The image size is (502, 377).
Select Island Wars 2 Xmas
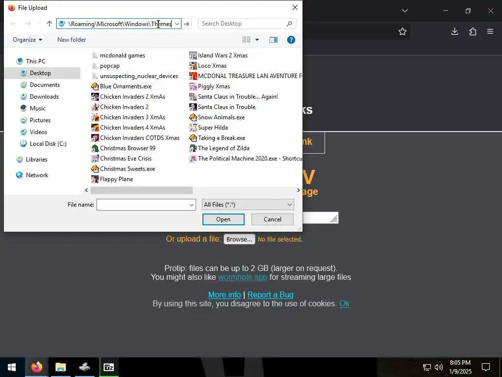point(218,55)
